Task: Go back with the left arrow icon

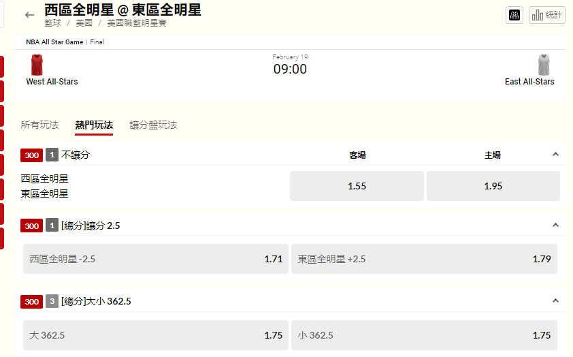Action: (29, 15)
